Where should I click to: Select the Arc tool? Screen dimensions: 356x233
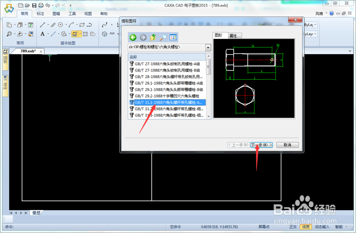(71, 25)
